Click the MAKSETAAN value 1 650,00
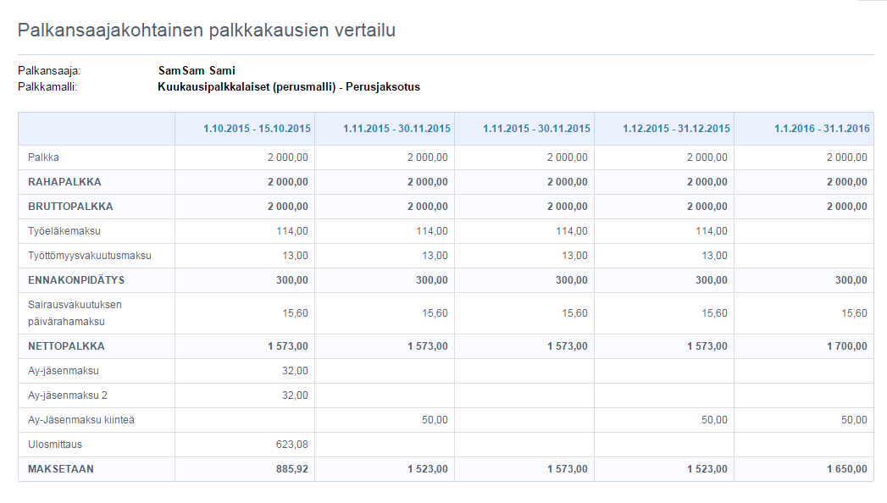This screenshot has width=887, height=503. pos(849,469)
